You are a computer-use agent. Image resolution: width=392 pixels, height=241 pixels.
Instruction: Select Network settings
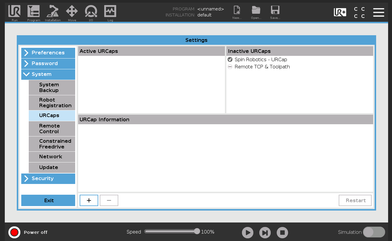click(52, 157)
